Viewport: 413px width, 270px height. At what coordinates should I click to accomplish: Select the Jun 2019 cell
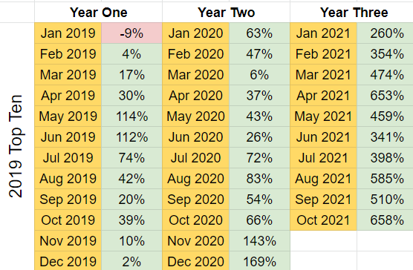click(x=68, y=137)
